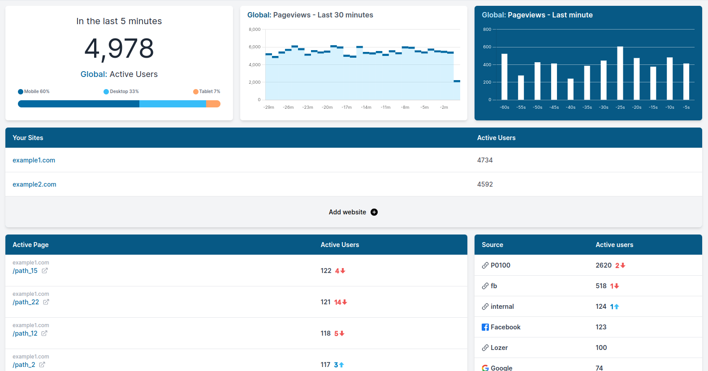Click the 4734 active users value
This screenshot has width=708, height=371.
[485, 160]
